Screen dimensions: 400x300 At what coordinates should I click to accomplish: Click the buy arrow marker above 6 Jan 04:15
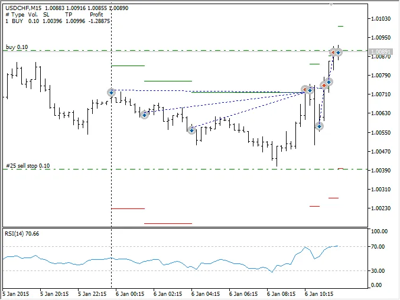[x=192, y=130]
